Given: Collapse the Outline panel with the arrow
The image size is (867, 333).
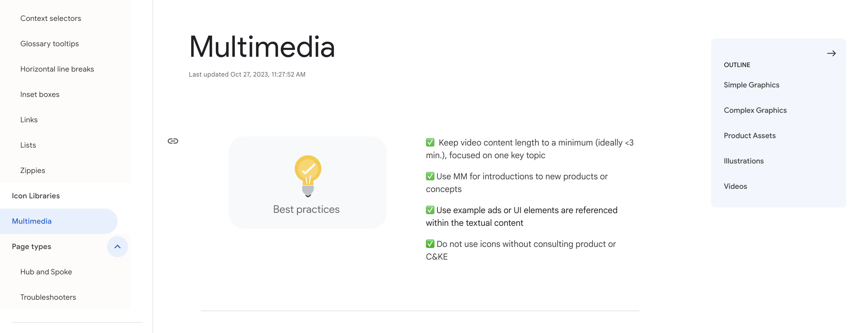Looking at the screenshot, I should coord(831,53).
